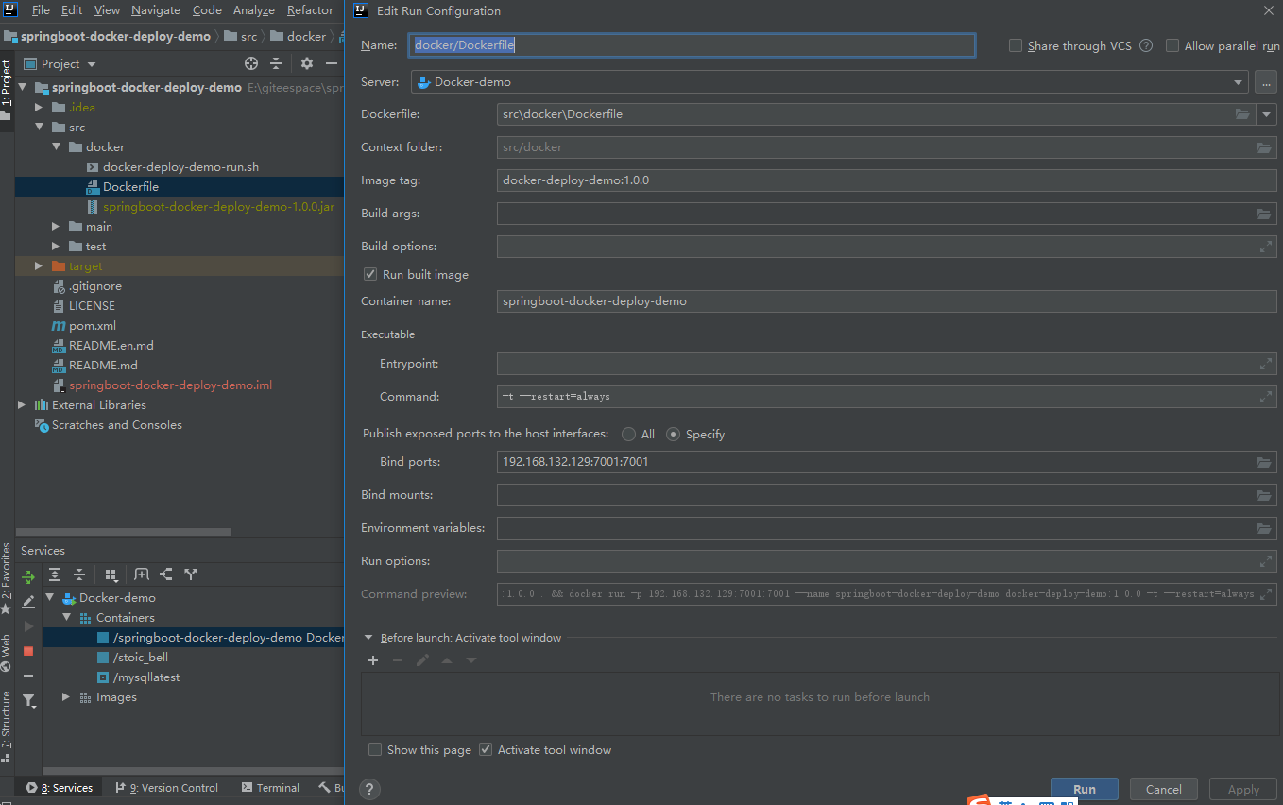Open the Refactor menu
Screen dimensions: 1283x805
(x=310, y=10)
